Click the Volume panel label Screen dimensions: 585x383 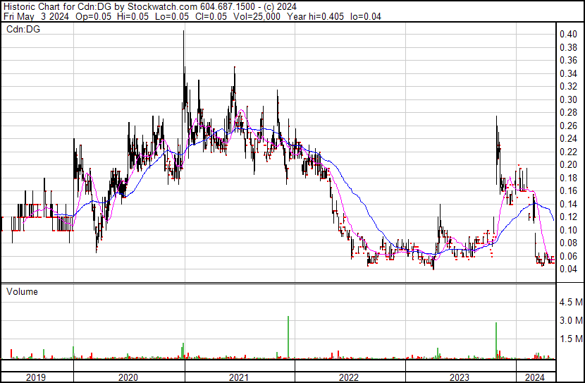(22, 291)
